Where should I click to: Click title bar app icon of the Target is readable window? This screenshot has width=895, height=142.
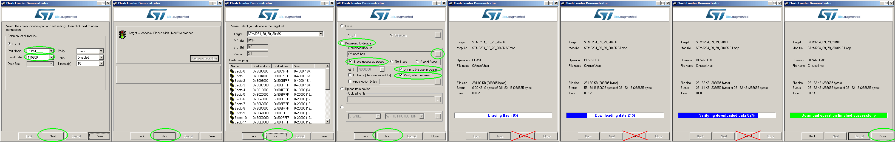tap(115, 3)
